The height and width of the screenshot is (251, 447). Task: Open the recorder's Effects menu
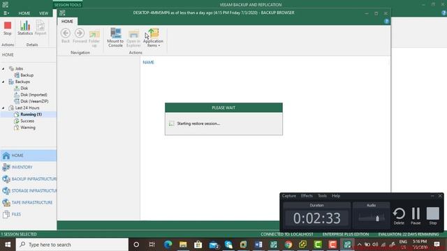tap(307, 196)
